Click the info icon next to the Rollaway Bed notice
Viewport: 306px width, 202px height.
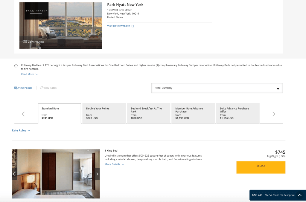click(16, 66)
